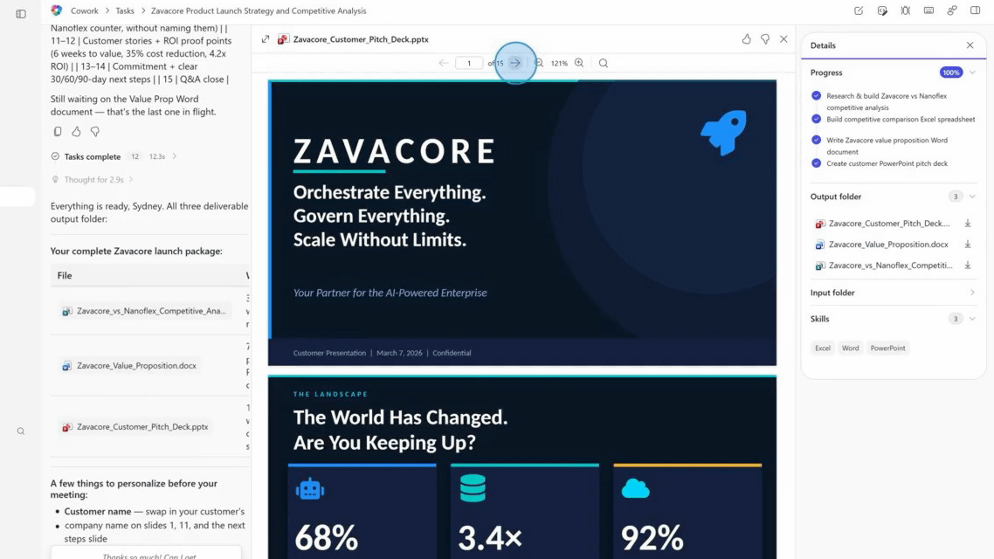Download Zavacore_Value_Proposition.docx from output folder
The image size is (994, 559).
(x=968, y=245)
